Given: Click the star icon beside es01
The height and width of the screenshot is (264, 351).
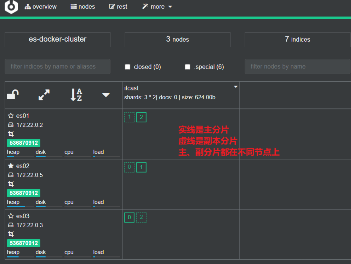Looking at the screenshot, I should click(x=11, y=116).
